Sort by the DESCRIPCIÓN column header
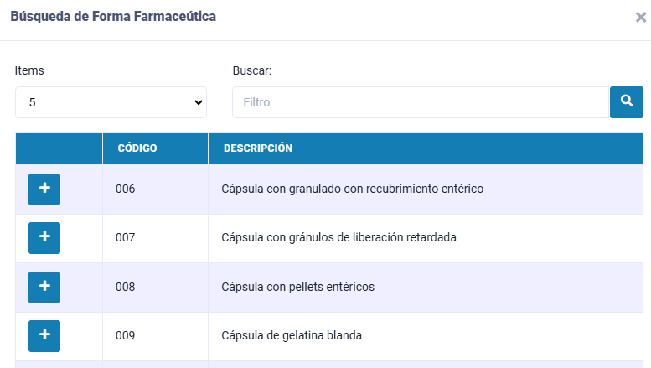 (x=257, y=148)
